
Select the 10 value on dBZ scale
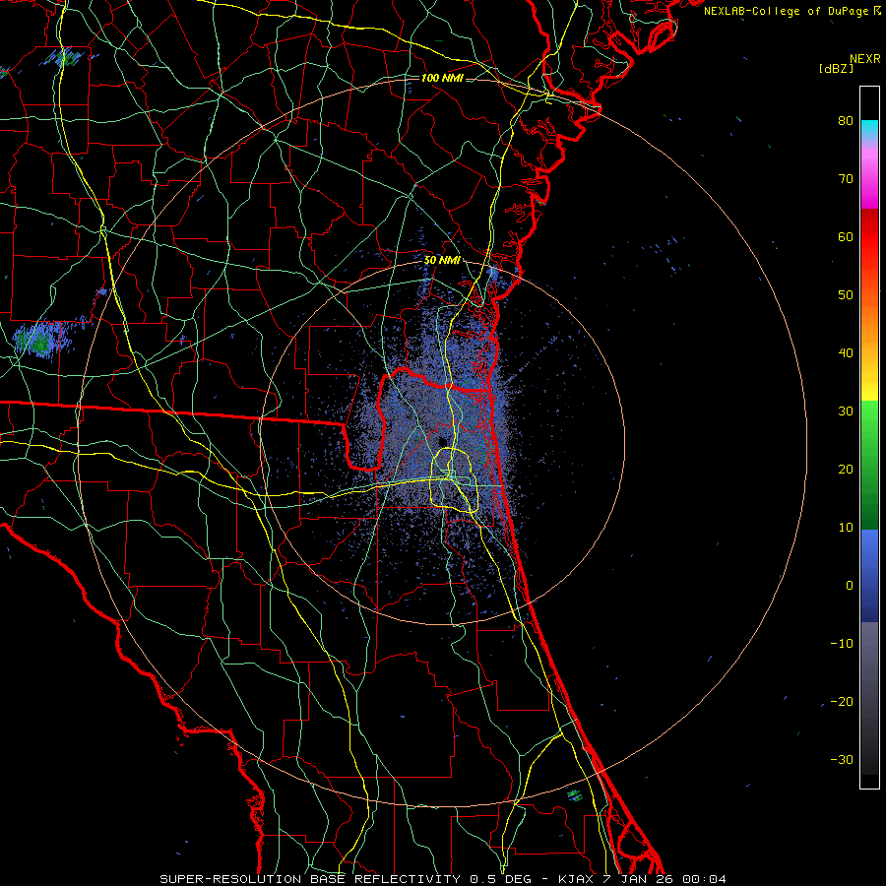tap(846, 528)
